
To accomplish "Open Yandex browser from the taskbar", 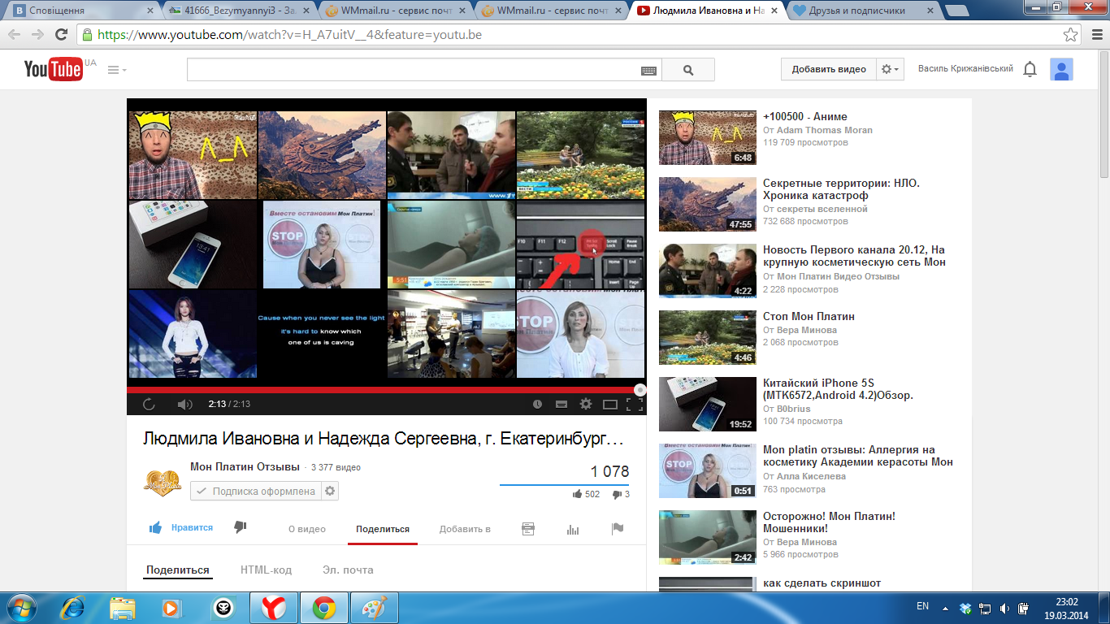I will 274,608.
